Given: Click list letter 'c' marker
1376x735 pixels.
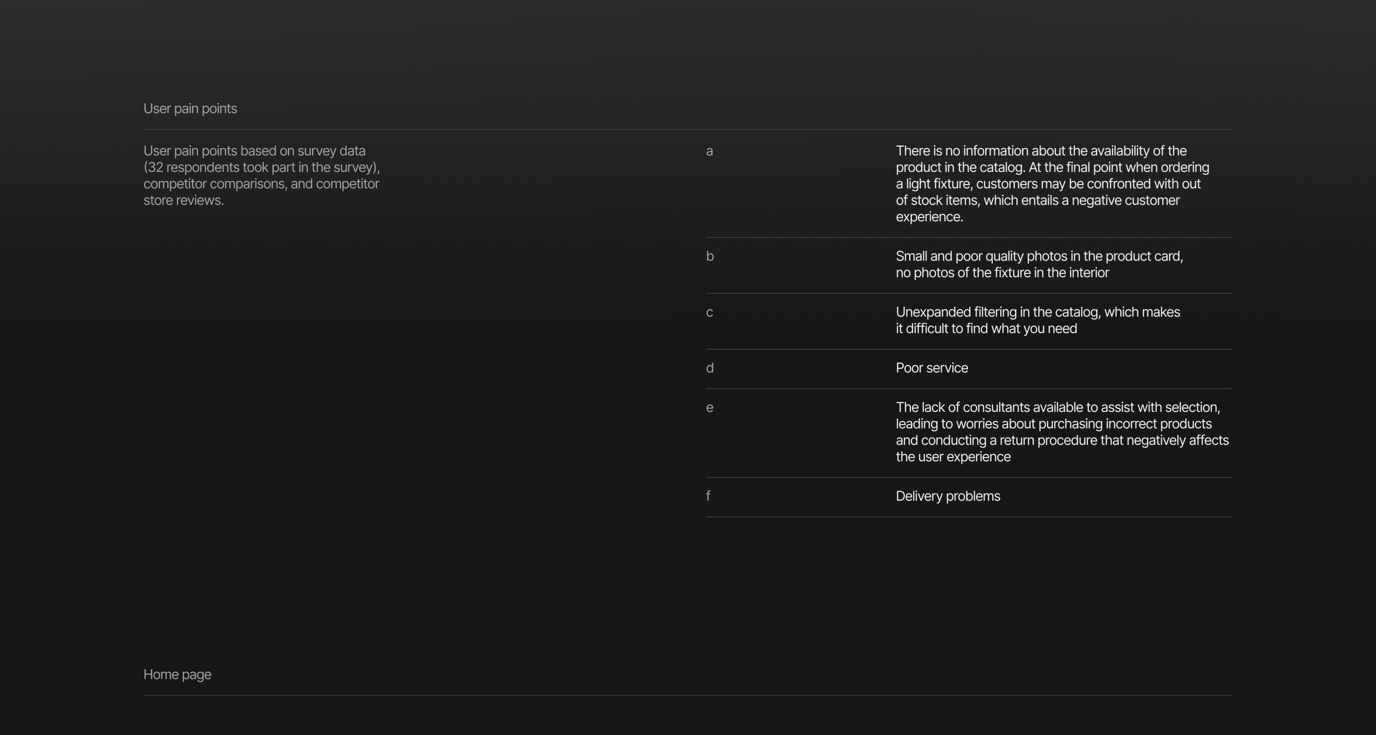Looking at the screenshot, I should pyautogui.click(x=709, y=313).
